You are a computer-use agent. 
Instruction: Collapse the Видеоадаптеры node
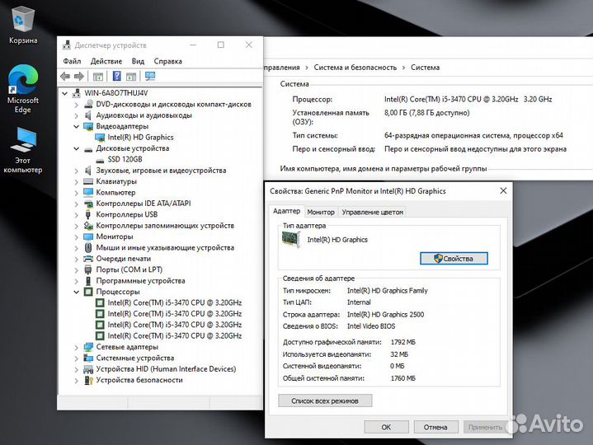pos(76,126)
